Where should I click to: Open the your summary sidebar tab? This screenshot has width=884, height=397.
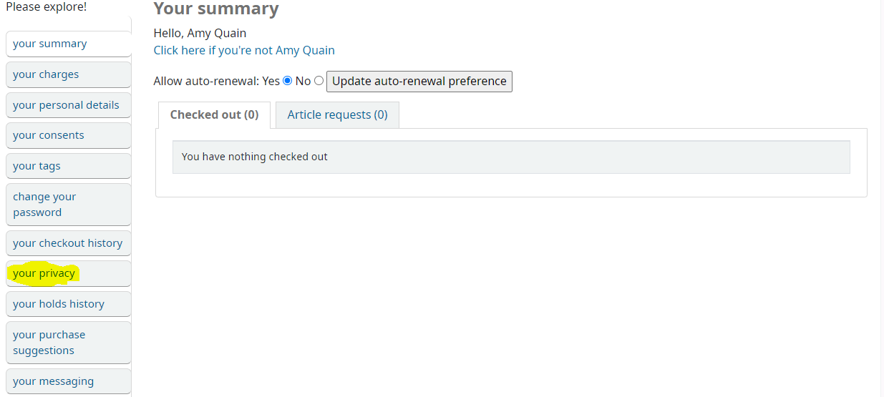(69, 44)
